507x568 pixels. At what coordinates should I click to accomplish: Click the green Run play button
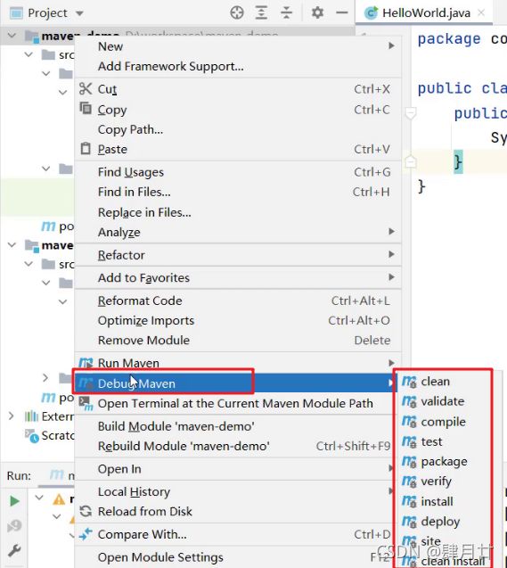[x=14, y=501]
